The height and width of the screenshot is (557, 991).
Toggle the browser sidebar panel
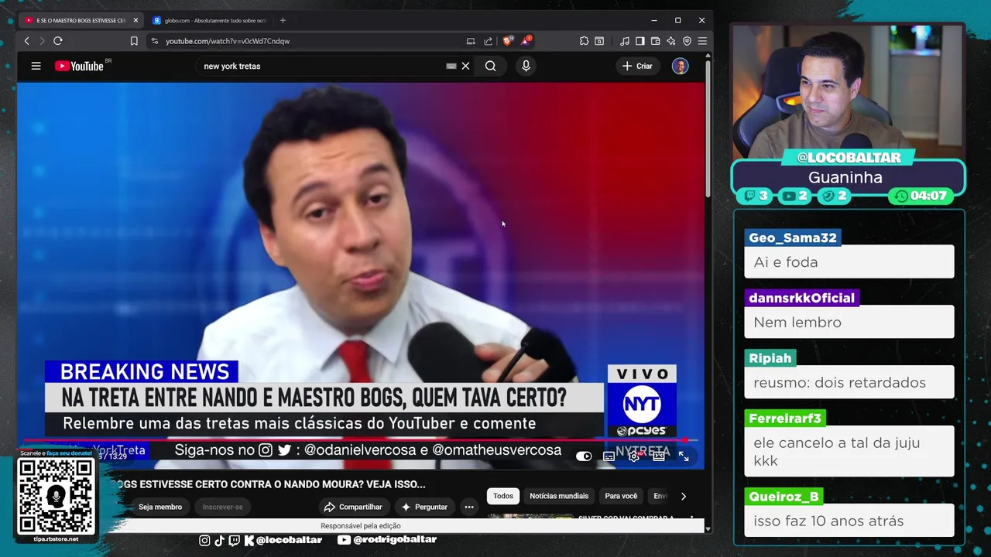640,41
